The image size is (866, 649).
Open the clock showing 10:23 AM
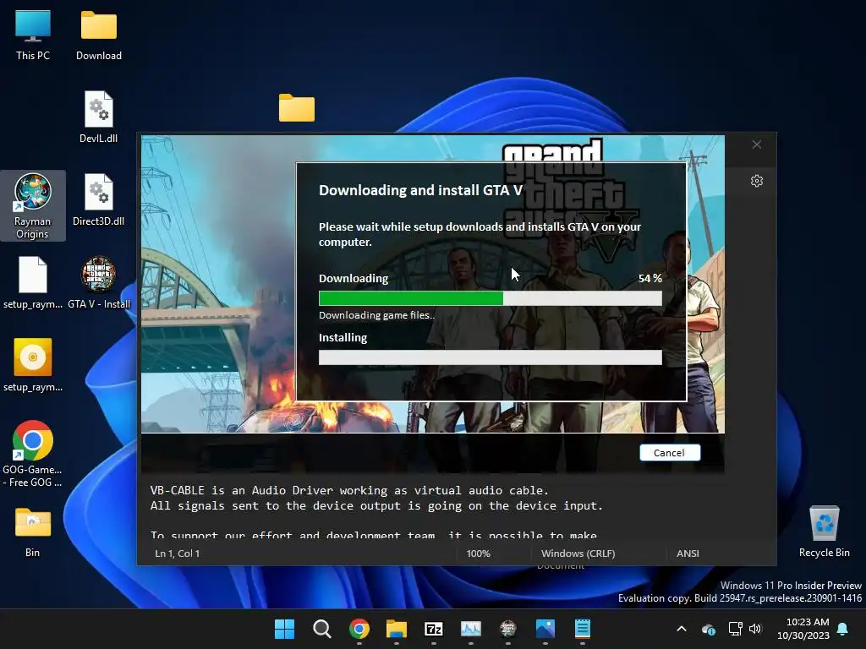pyautogui.click(x=803, y=629)
